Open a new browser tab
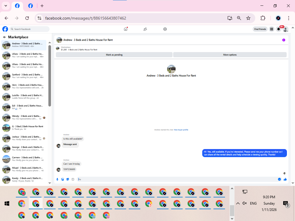The image size is (295, 221). point(42,6)
